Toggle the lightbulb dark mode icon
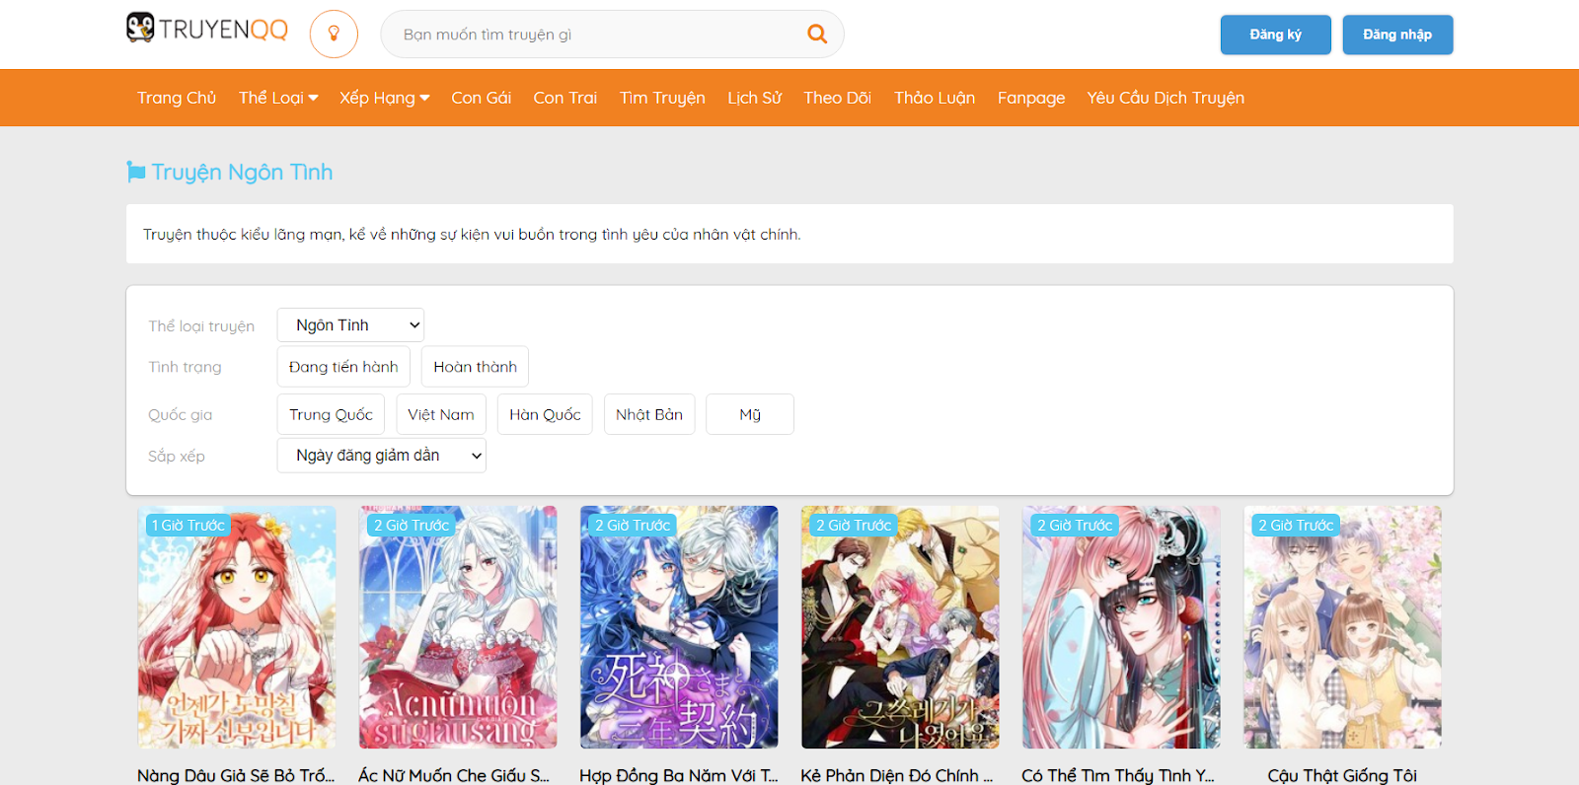This screenshot has width=1579, height=785. 334,34
